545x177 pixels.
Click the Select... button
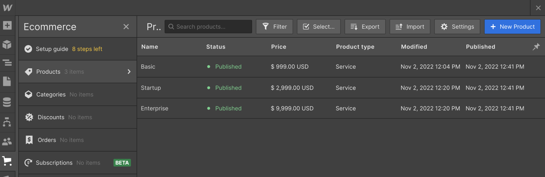pos(319,27)
